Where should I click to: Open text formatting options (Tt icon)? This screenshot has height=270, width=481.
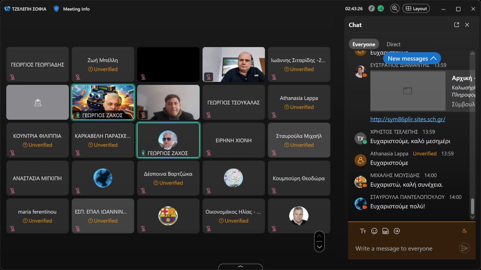[x=363, y=231]
